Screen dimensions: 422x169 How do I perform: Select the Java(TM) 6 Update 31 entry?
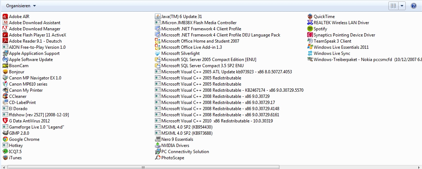coord(181,17)
